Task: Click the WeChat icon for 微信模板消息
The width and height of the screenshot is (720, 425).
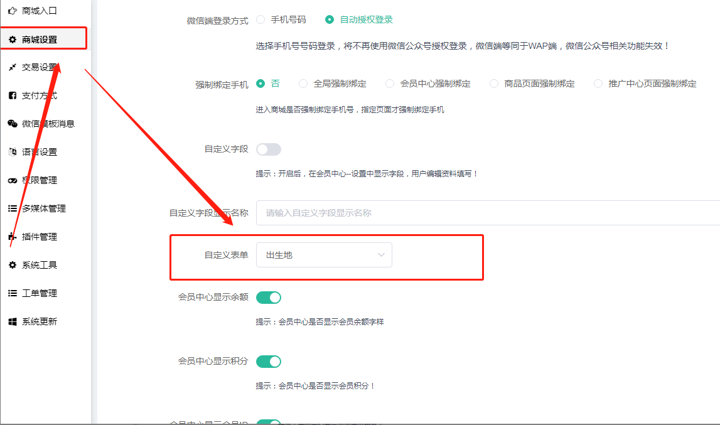Action: [12, 124]
